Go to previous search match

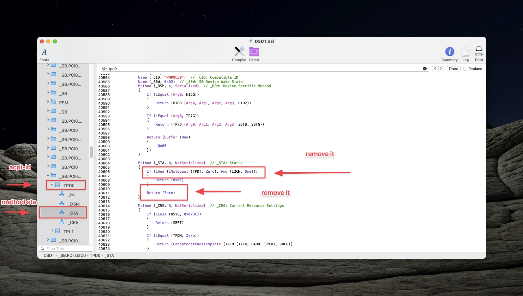[x=435, y=69]
